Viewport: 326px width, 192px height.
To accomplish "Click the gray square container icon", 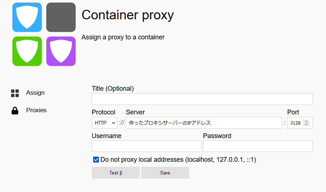I will click(x=61, y=17).
